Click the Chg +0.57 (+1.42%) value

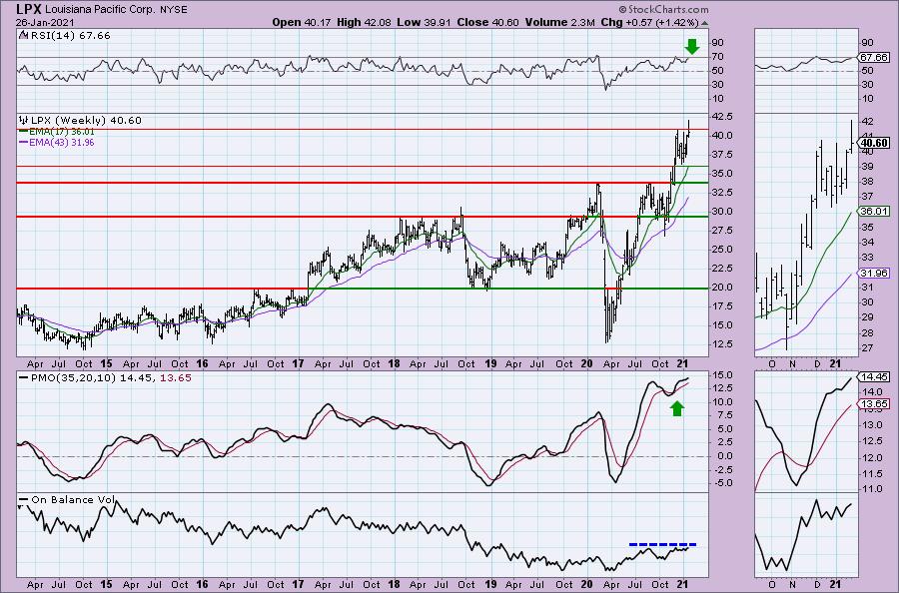point(649,22)
